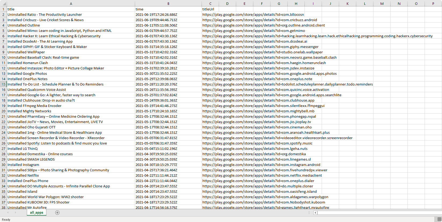The width and height of the screenshot is (442, 222).
Task: Click URL cell ending com.cricbuzz.android
Action: pyautogui.click(x=259, y=20)
